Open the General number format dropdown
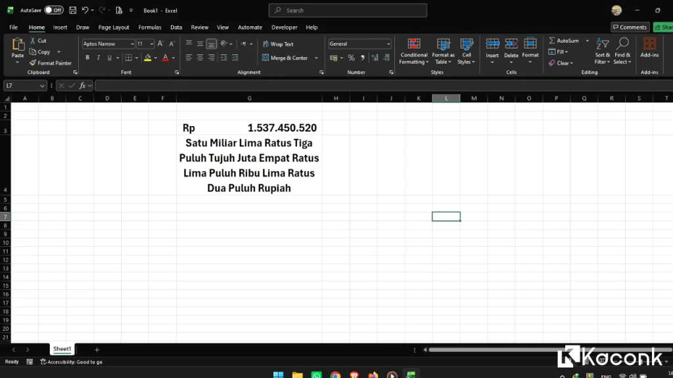 [x=388, y=44]
